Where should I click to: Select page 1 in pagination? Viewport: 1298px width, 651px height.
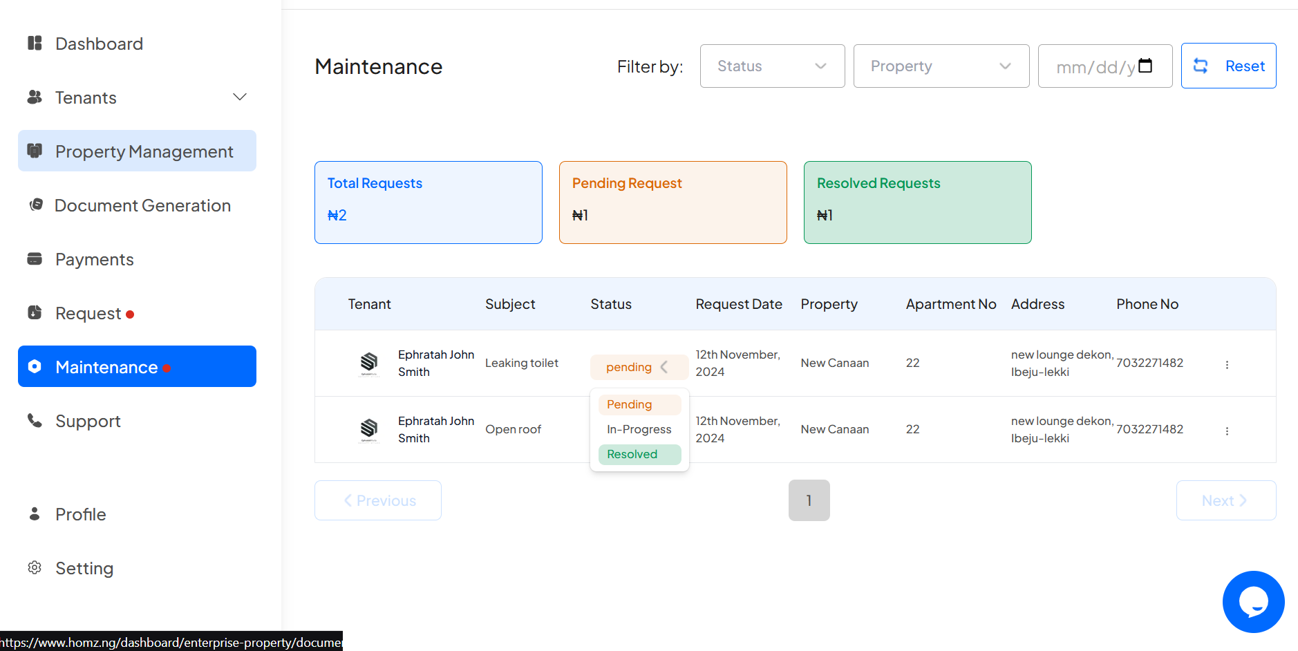click(809, 500)
